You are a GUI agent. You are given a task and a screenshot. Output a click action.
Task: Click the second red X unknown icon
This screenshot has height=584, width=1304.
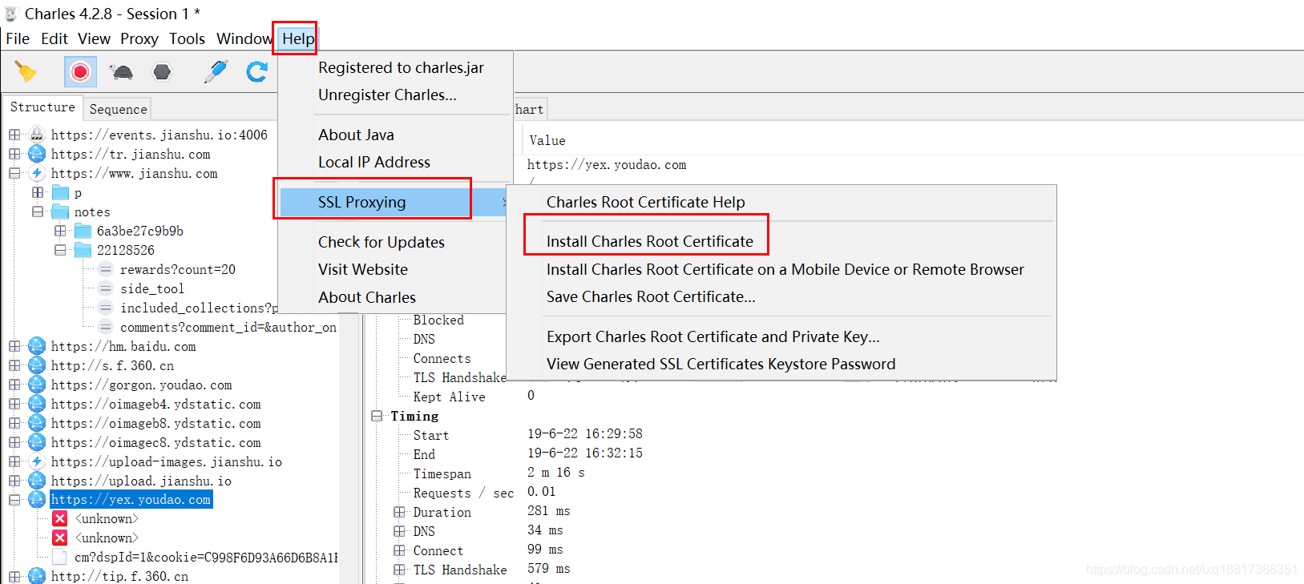60,538
